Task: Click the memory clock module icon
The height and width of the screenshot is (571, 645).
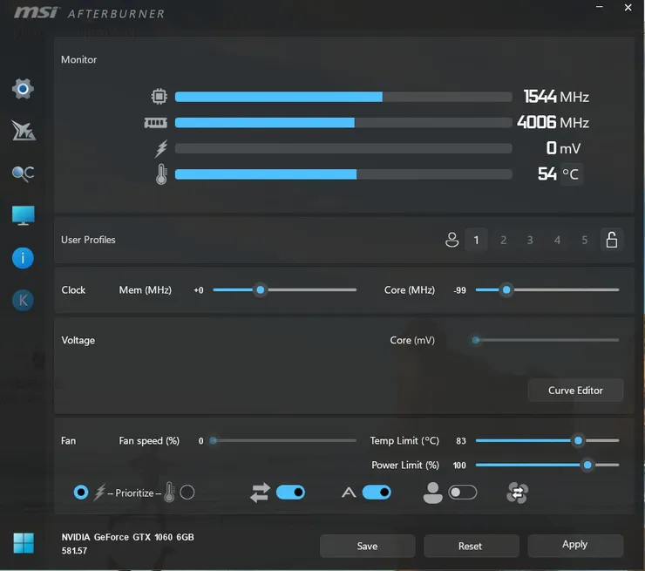Action: (155, 123)
